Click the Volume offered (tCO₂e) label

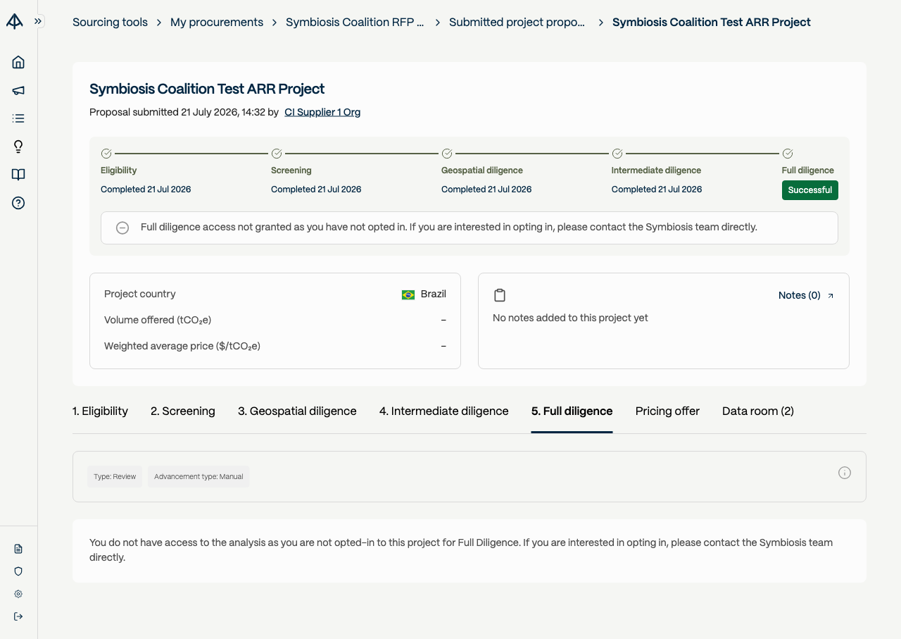point(158,320)
